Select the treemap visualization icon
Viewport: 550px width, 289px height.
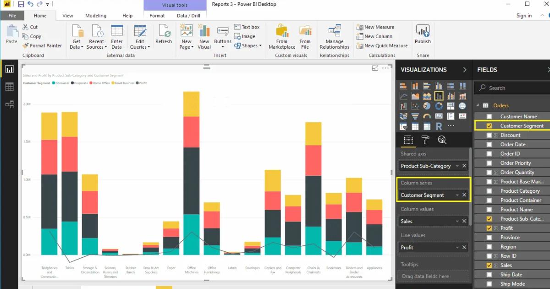click(451, 106)
